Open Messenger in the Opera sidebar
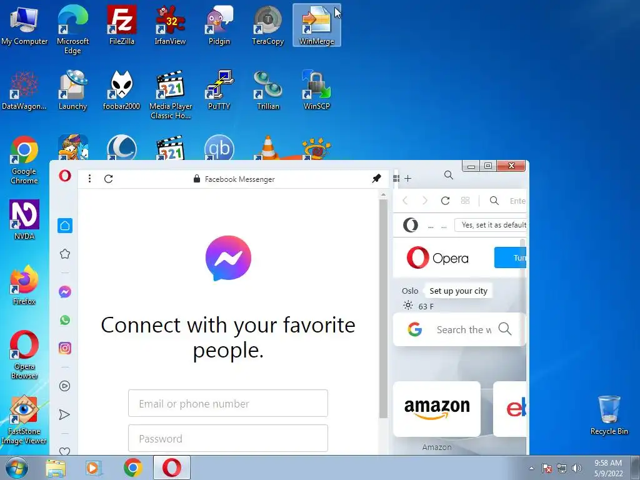The height and width of the screenshot is (480, 640). tap(65, 292)
